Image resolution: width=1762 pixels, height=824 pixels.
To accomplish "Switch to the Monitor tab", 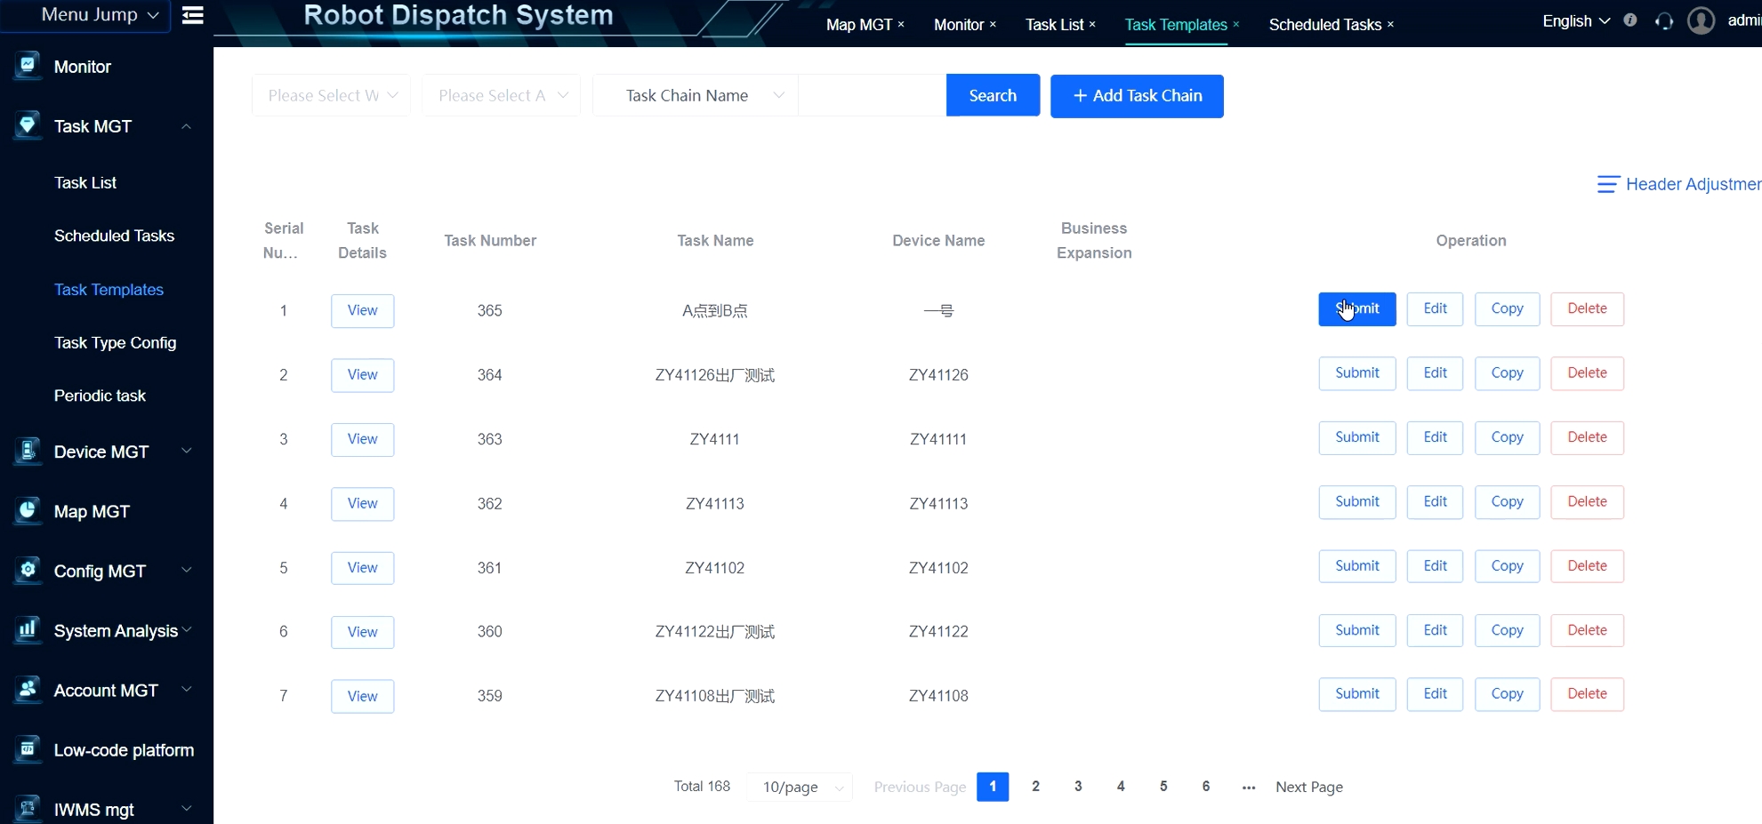I will [958, 25].
